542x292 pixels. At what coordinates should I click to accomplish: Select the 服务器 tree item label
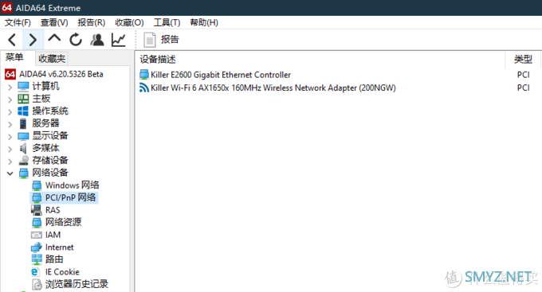45,123
